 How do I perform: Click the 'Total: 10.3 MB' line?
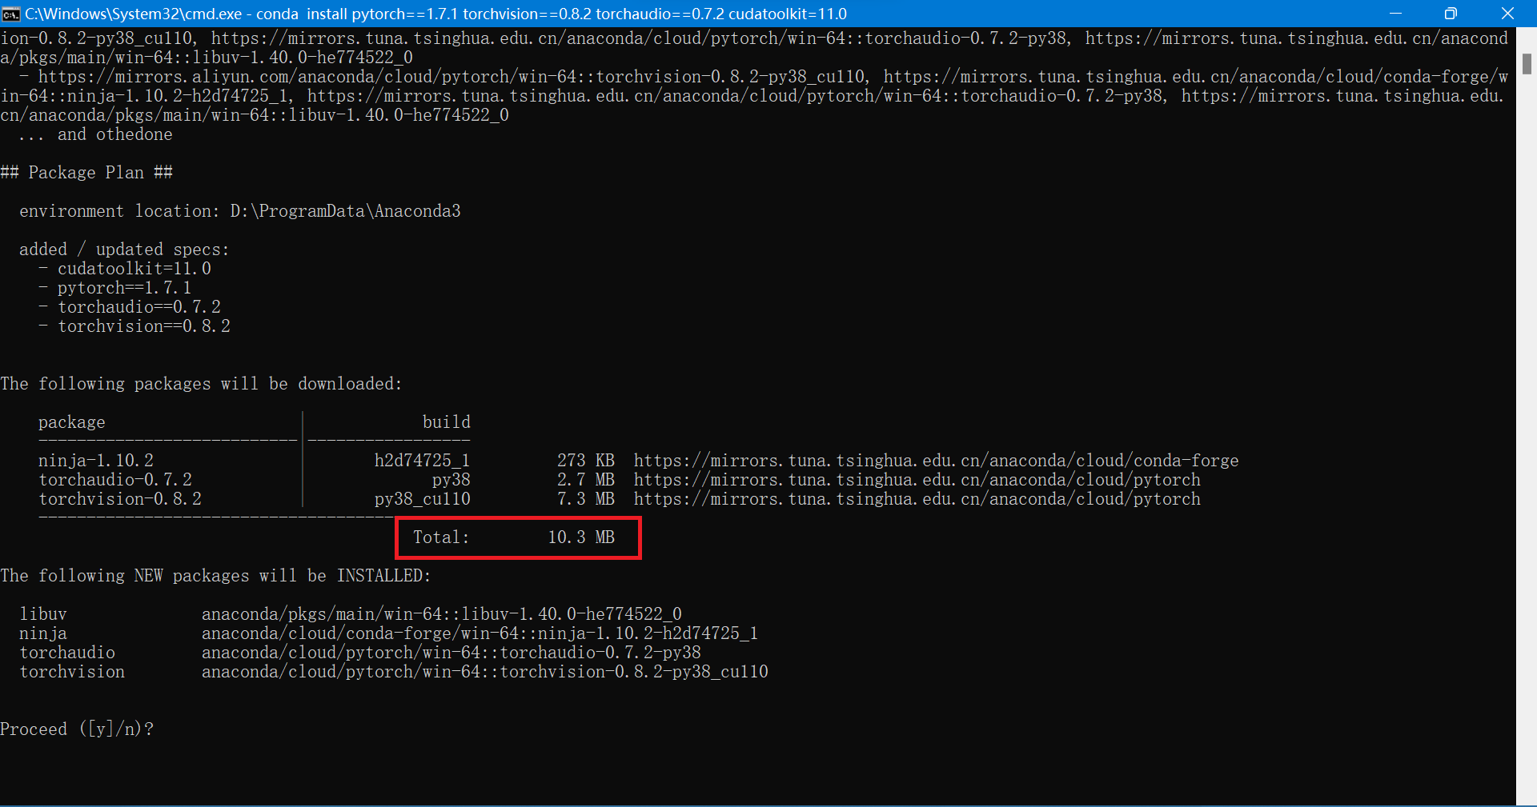pos(513,537)
